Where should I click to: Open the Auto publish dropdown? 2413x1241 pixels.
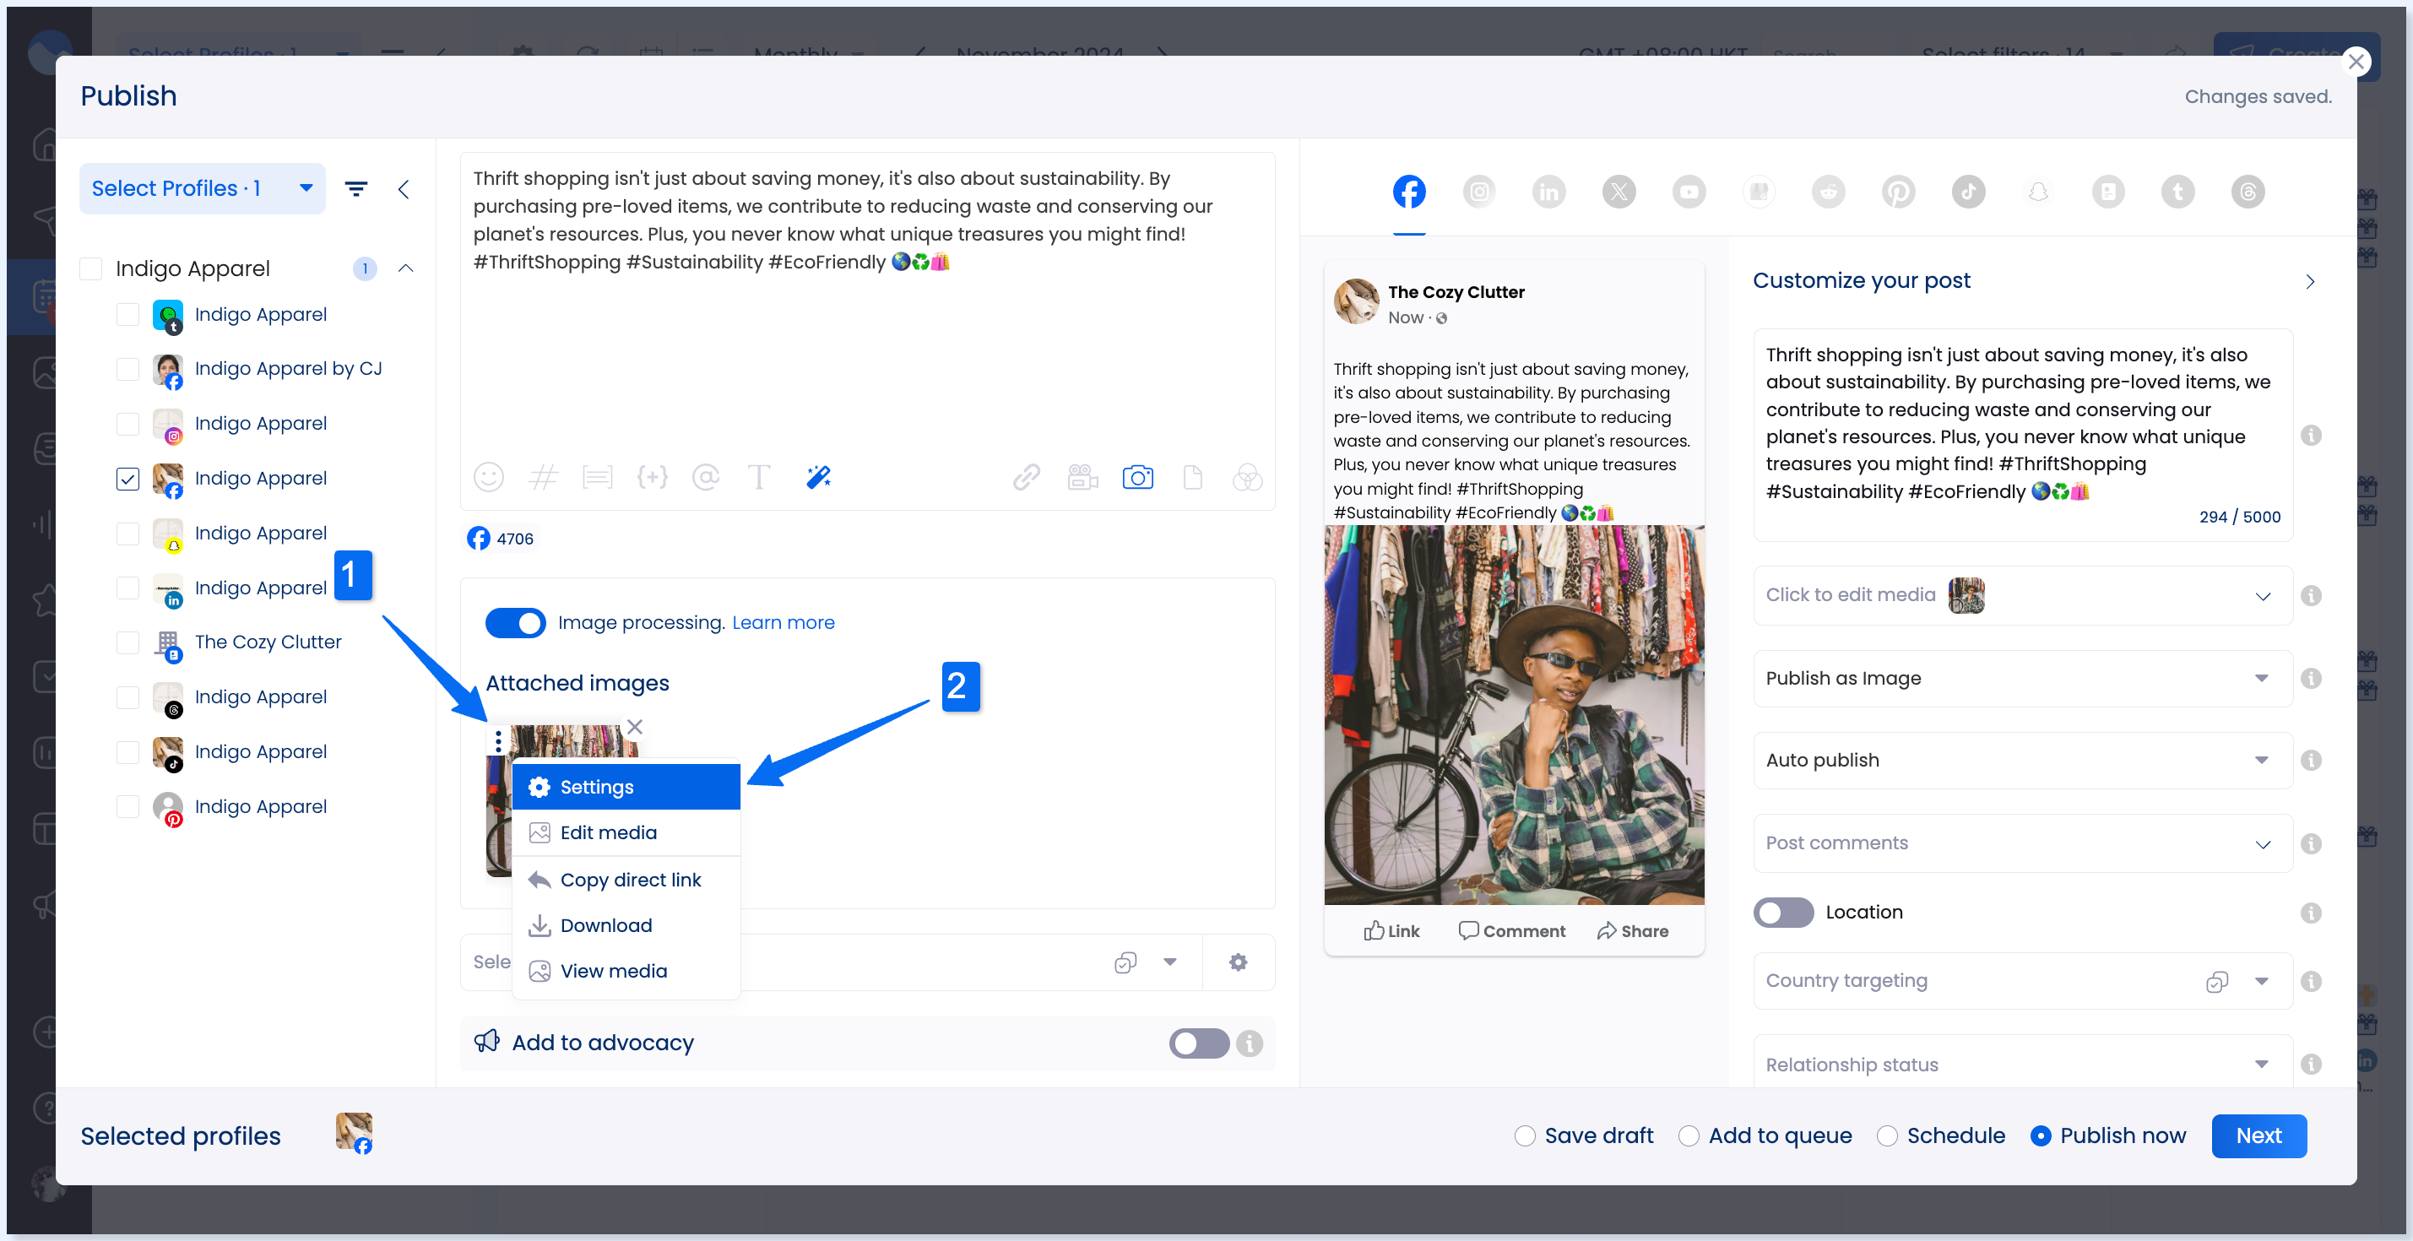pyautogui.click(x=2022, y=761)
